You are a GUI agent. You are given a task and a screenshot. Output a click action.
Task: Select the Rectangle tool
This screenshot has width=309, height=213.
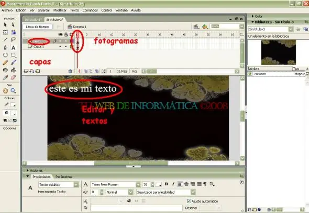(13, 55)
